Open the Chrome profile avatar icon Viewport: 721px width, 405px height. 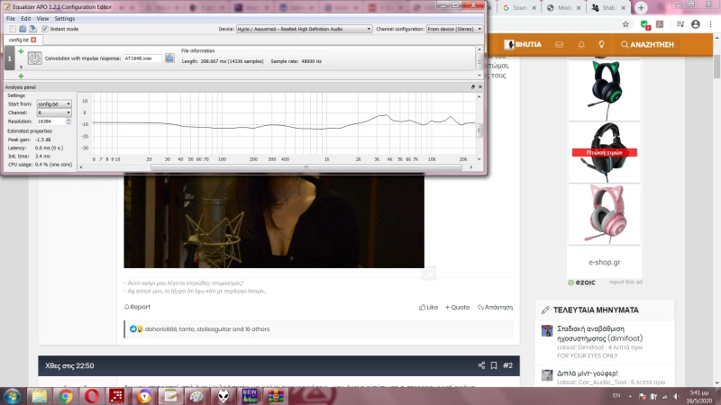[x=695, y=24]
